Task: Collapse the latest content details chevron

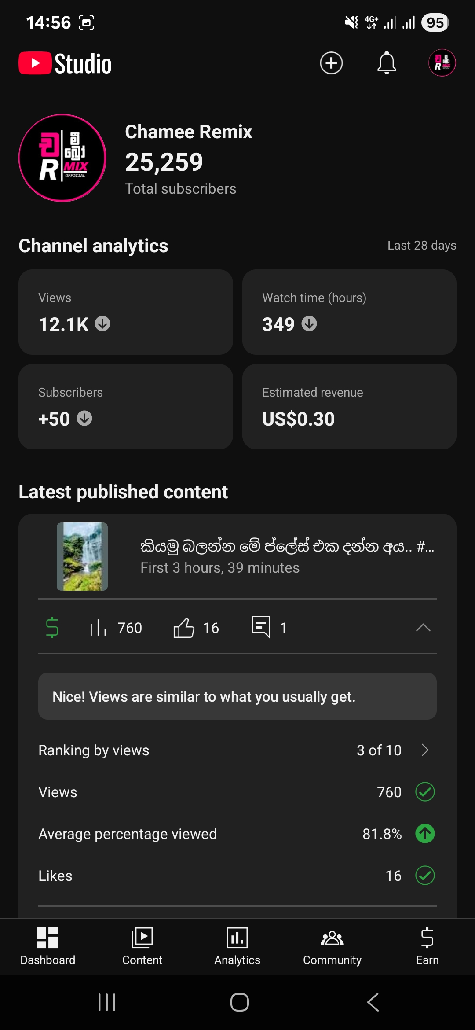Action: [x=423, y=627]
